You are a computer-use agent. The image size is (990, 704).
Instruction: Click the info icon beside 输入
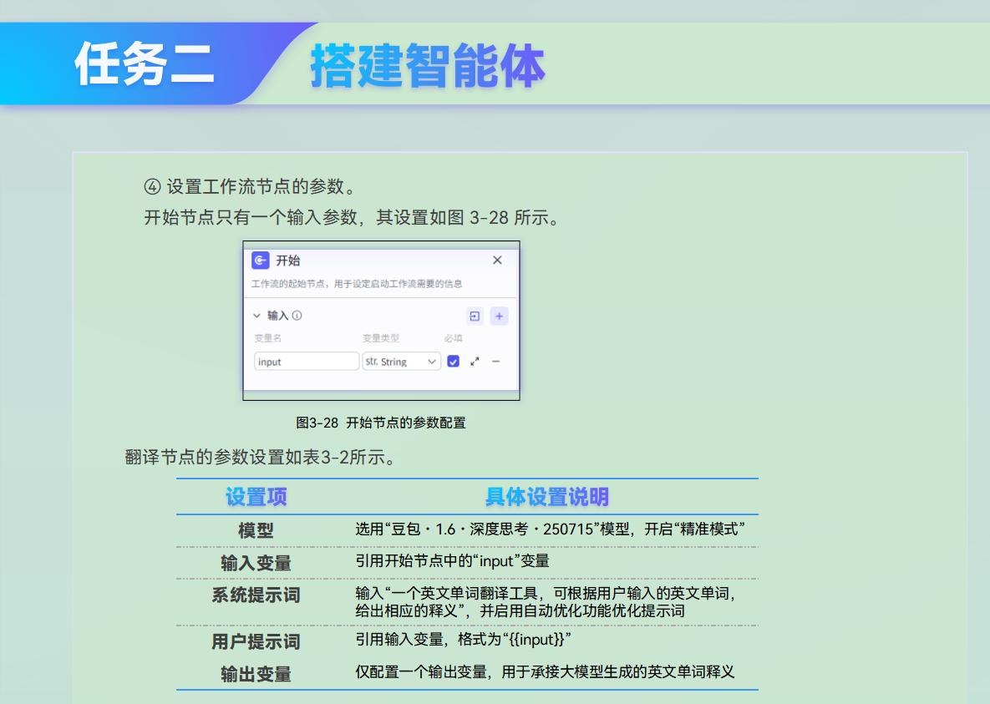pos(297,315)
